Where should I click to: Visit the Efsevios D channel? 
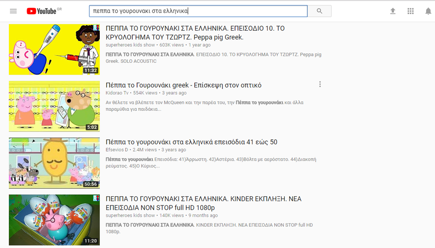117,150
